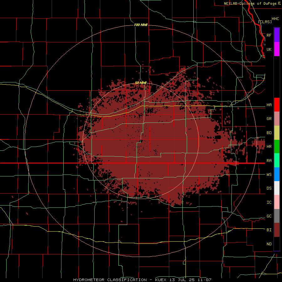Screen dimensions: 282x282
Task: Click the 'NEXLAB-College of DuPage' credit text
Action: click(x=251, y=3)
